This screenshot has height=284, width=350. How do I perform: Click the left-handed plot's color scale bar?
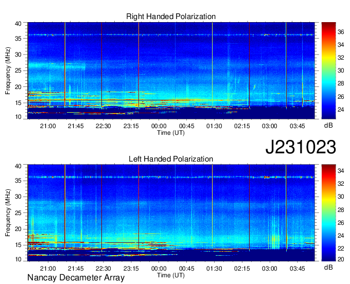pos(328,213)
